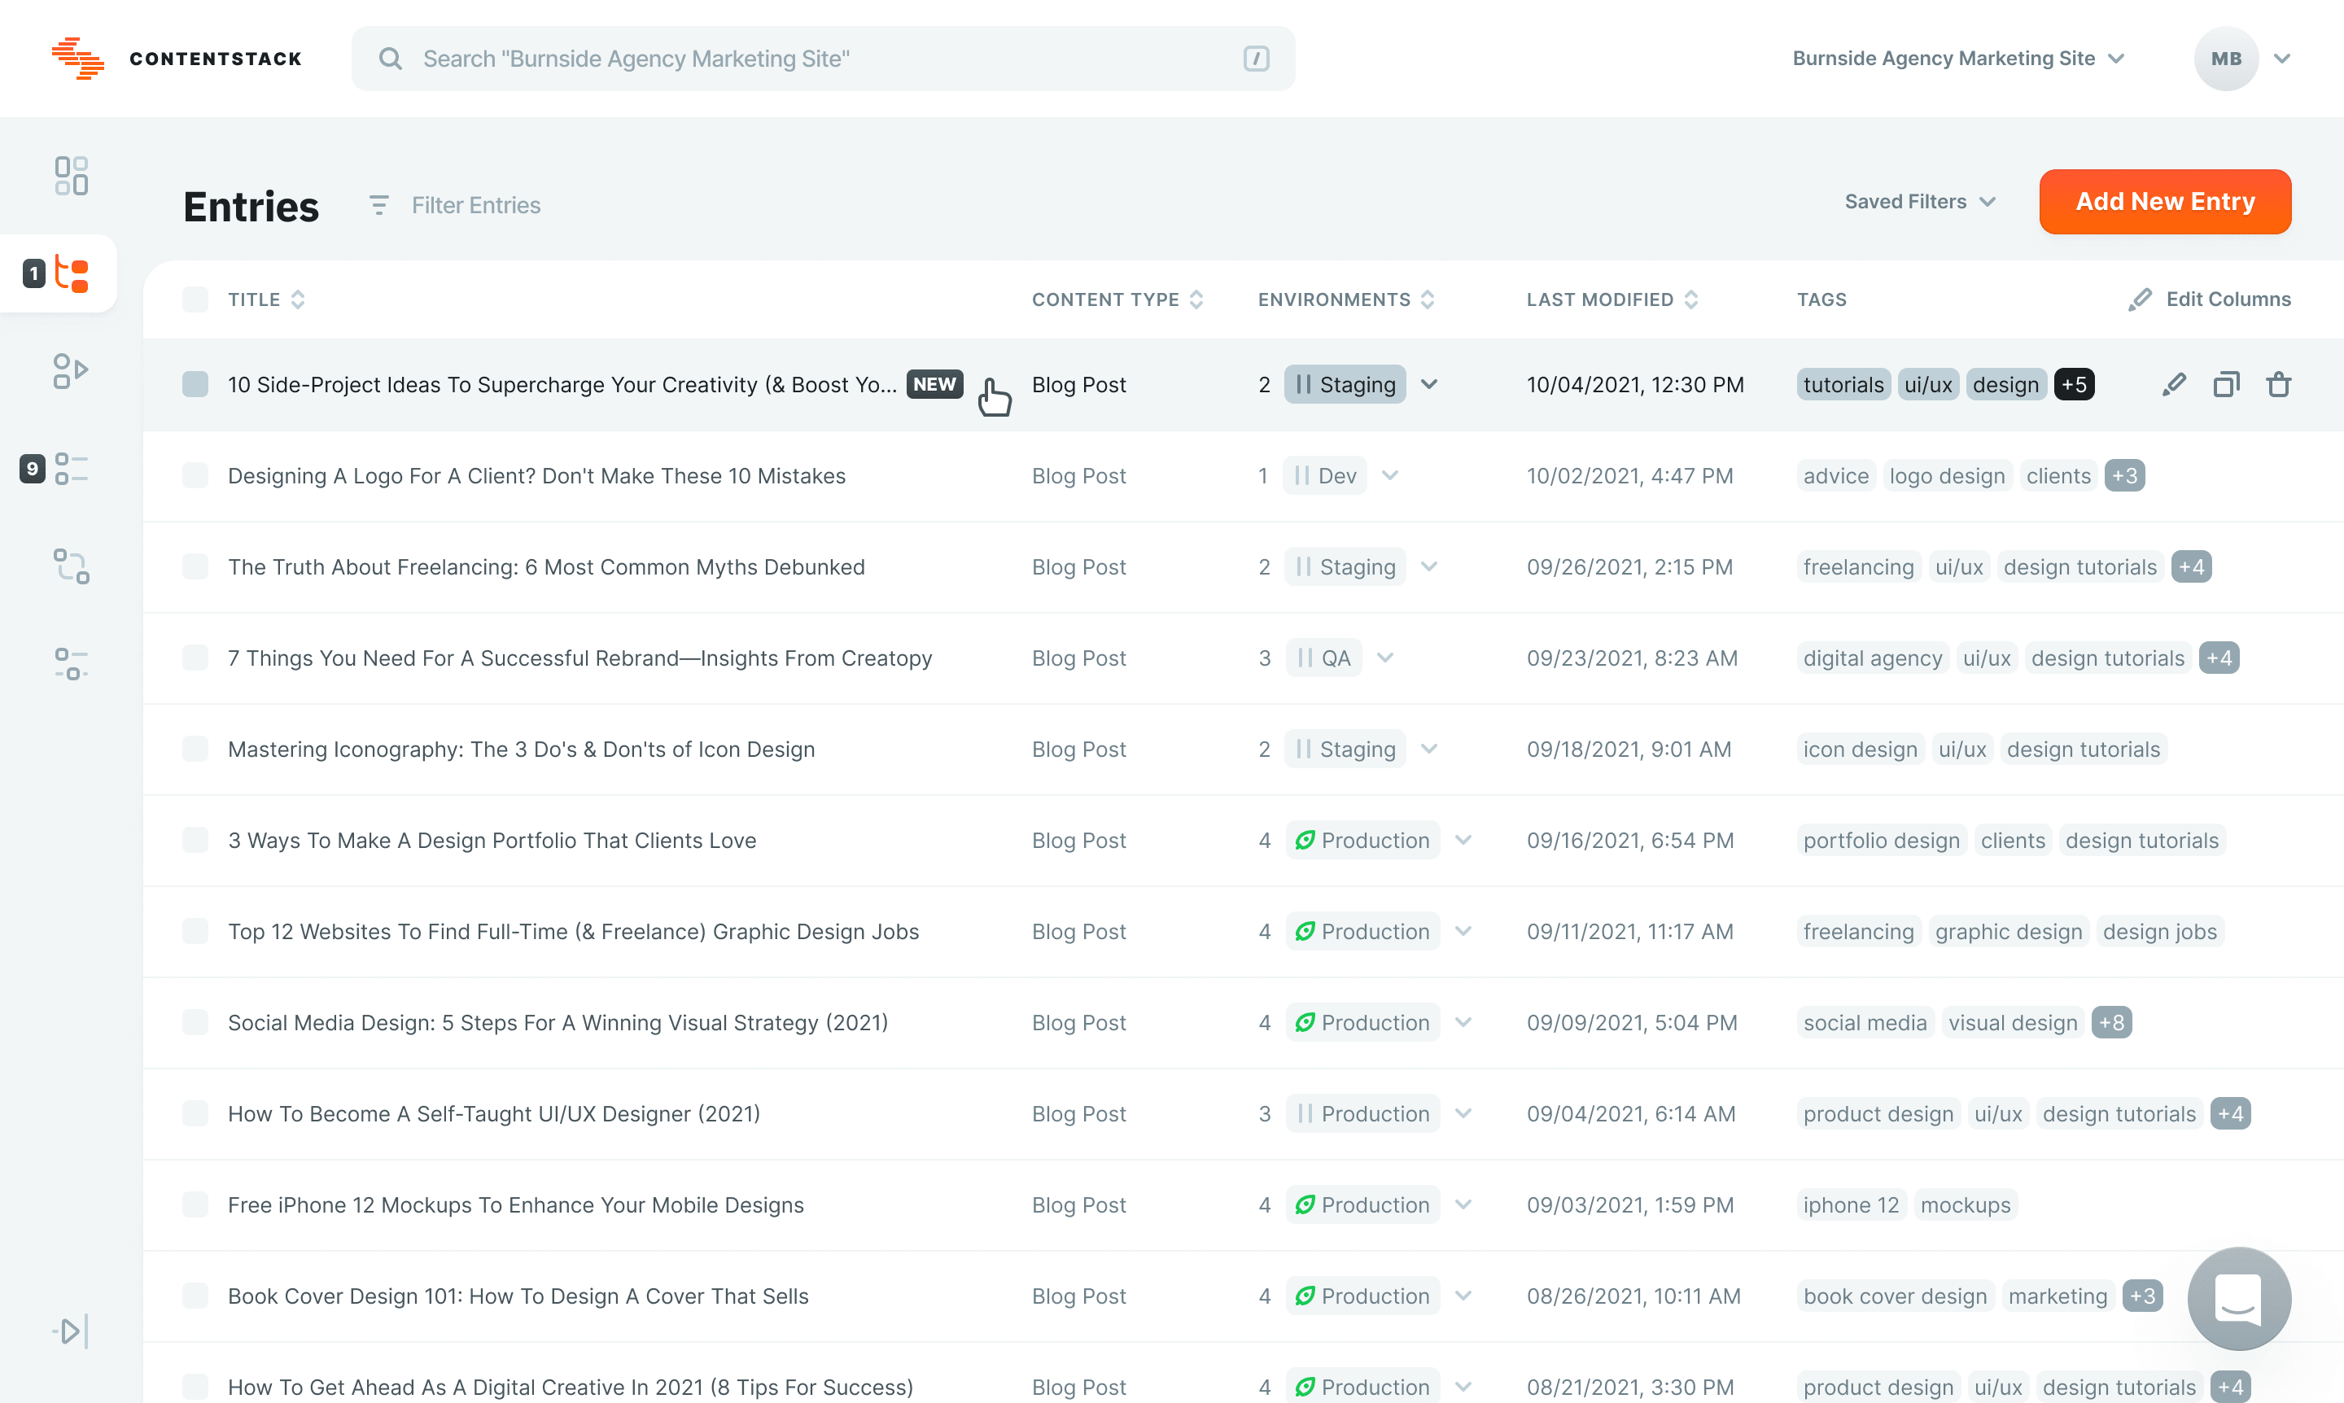Delete the 10 Side-Project Ideas entry via trash
2344x1403 pixels.
2279,385
